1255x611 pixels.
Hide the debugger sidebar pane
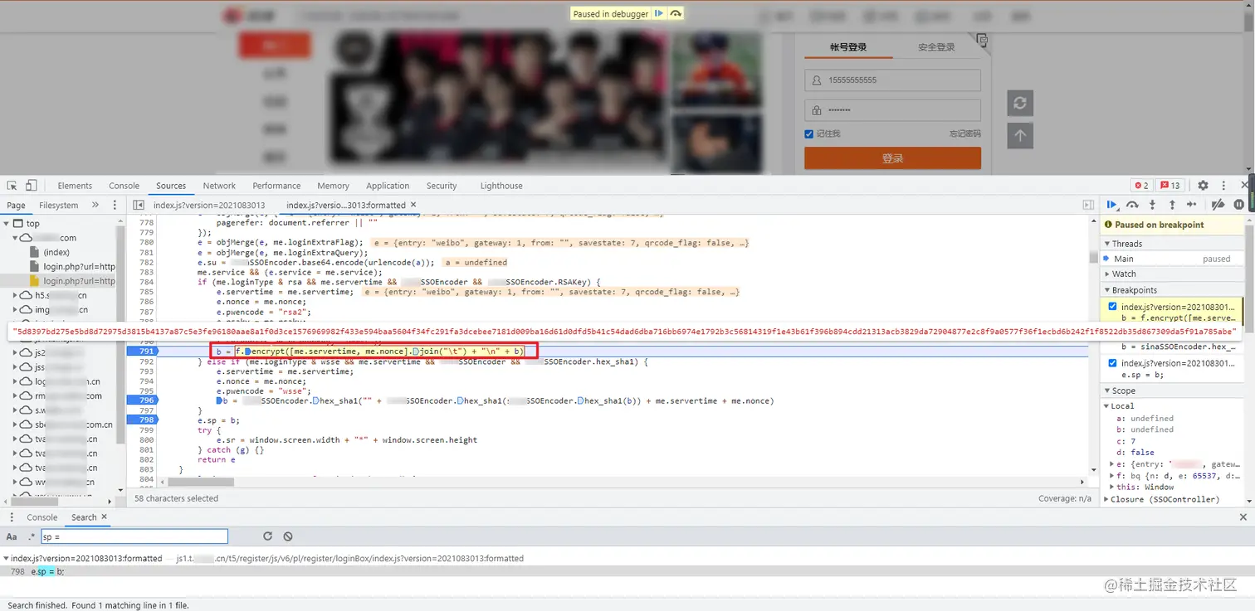pos(1088,205)
